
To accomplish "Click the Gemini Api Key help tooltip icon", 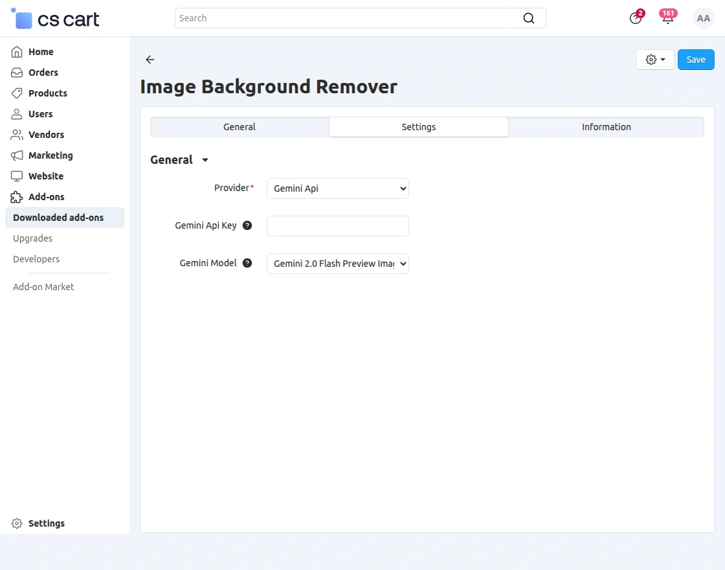I will click(247, 226).
